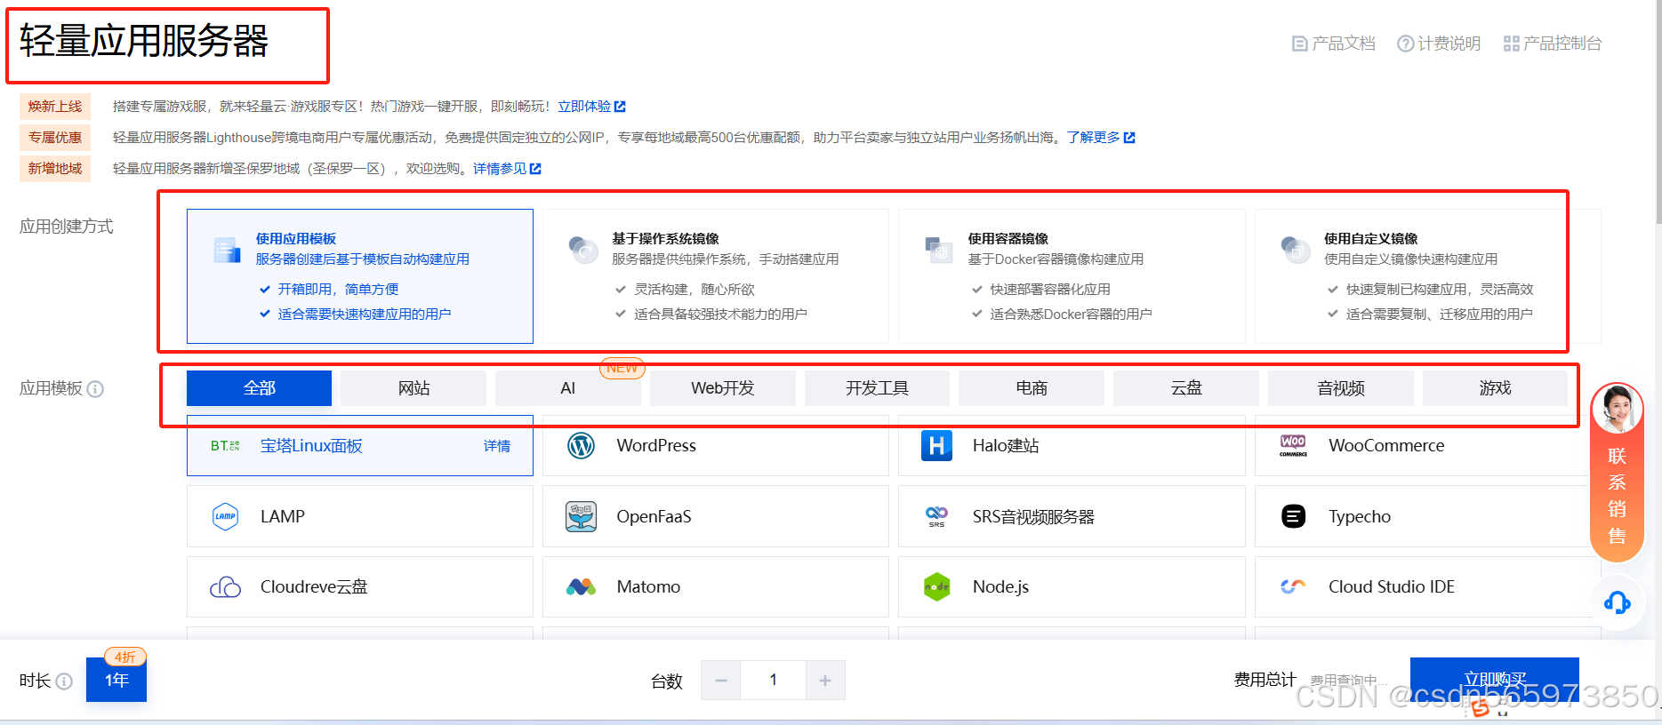Click the 台数 quantity input field

(774, 681)
